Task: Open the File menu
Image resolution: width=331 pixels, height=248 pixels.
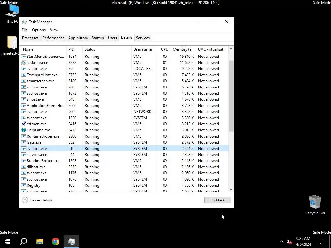Action: (x=25, y=30)
